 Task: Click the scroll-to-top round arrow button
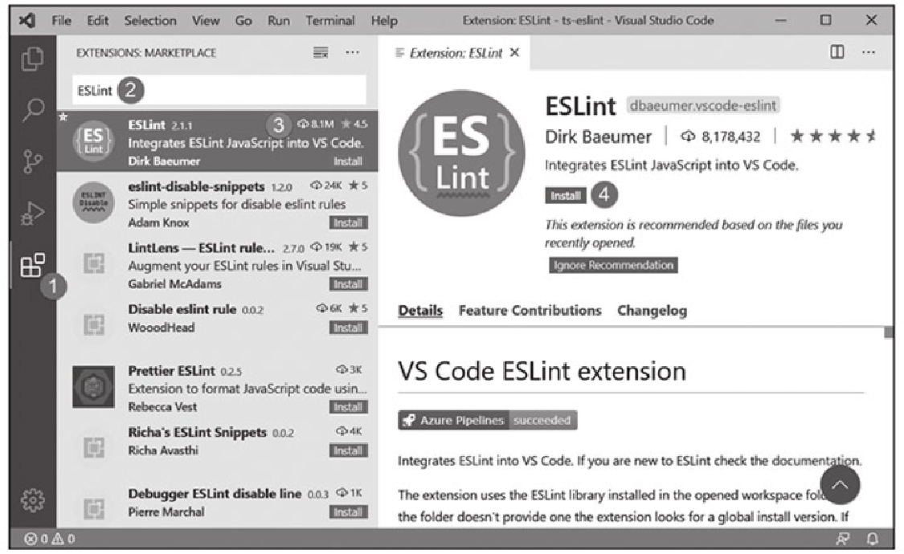pyautogui.click(x=840, y=485)
